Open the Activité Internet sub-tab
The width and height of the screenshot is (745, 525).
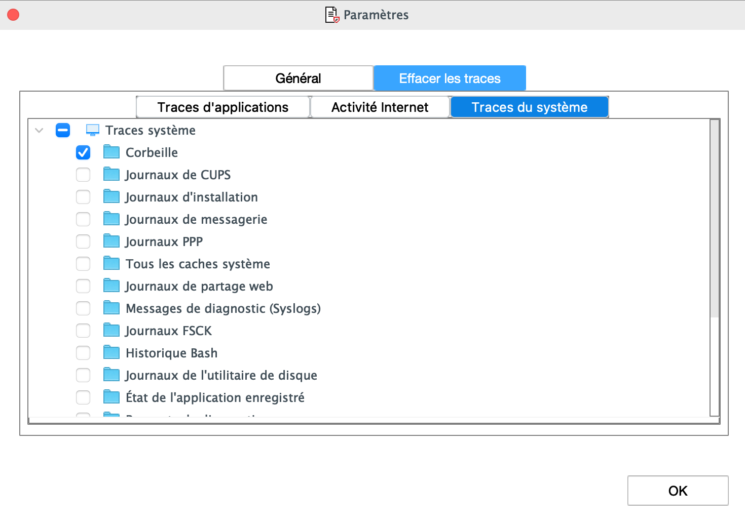380,107
